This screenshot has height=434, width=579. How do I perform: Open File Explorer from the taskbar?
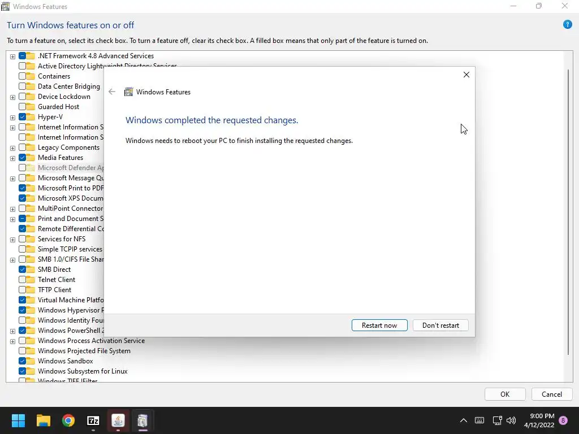coord(44,420)
